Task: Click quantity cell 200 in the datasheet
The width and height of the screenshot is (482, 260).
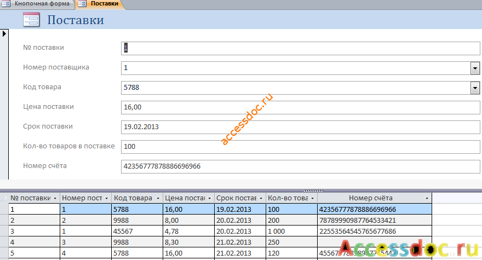Action: click(292, 221)
